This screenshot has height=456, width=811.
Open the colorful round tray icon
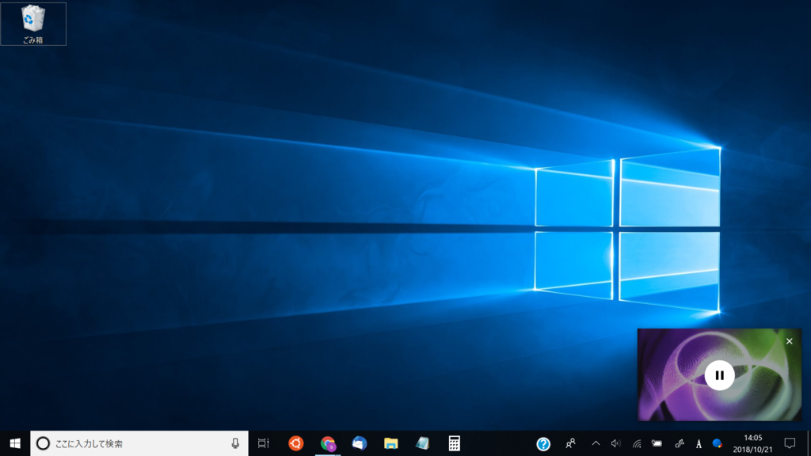pos(717,443)
